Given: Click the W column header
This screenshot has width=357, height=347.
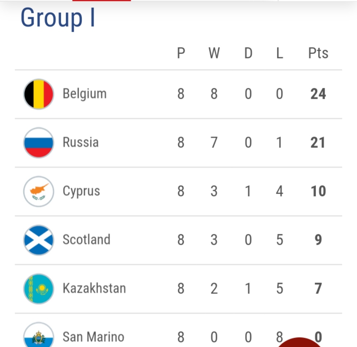Looking at the screenshot, I should [x=214, y=53].
